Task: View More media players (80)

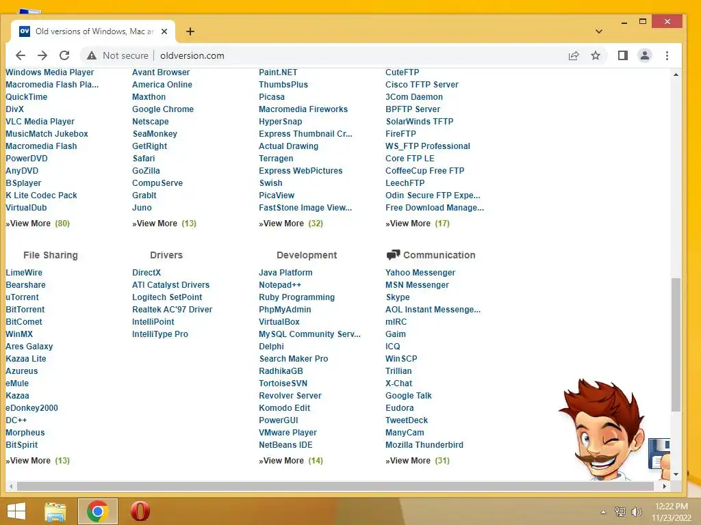Action: [x=38, y=224]
